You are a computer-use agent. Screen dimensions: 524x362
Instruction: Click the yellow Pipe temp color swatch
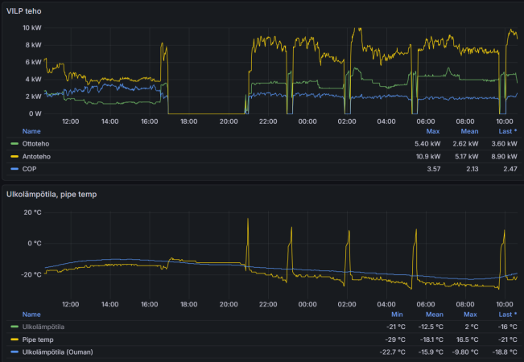(x=14, y=339)
